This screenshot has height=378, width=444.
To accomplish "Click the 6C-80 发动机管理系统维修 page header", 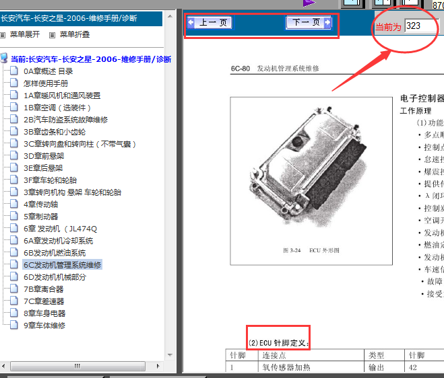I will [x=275, y=69].
